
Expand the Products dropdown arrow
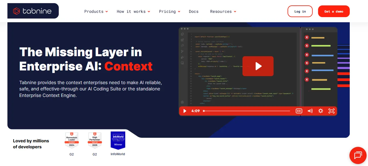click(x=107, y=12)
